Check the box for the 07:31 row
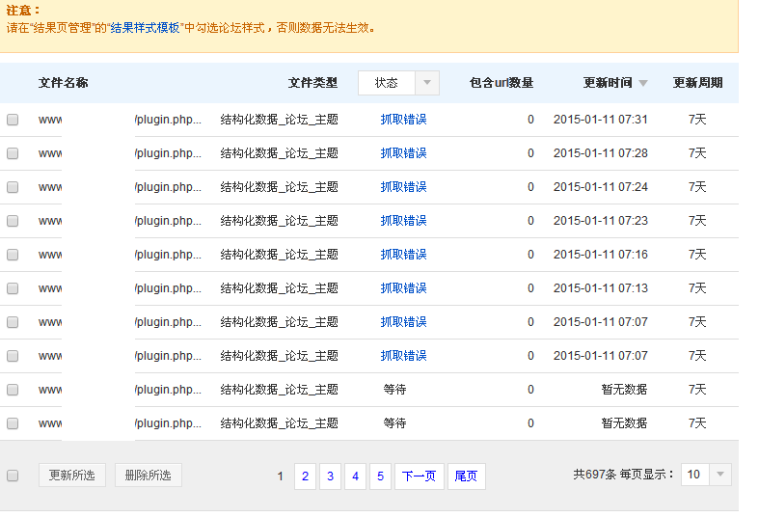Viewport: 759px width, 517px height. tap(13, 120)
